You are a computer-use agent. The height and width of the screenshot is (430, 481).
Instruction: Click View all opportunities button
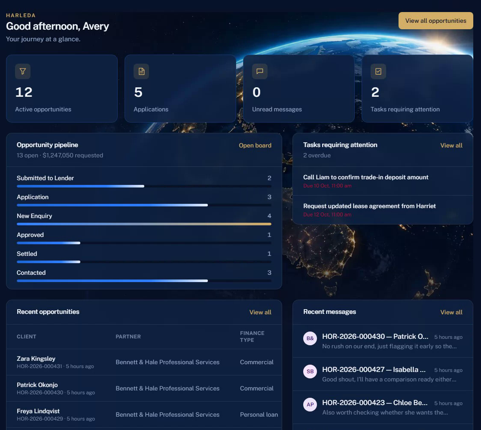[435, 21]
